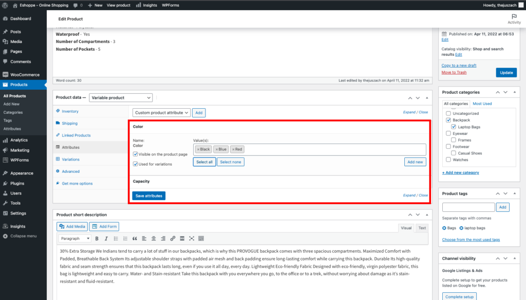526x300 pixels.
Task: Toggle the Product short description panel
Action: point(427,215)
